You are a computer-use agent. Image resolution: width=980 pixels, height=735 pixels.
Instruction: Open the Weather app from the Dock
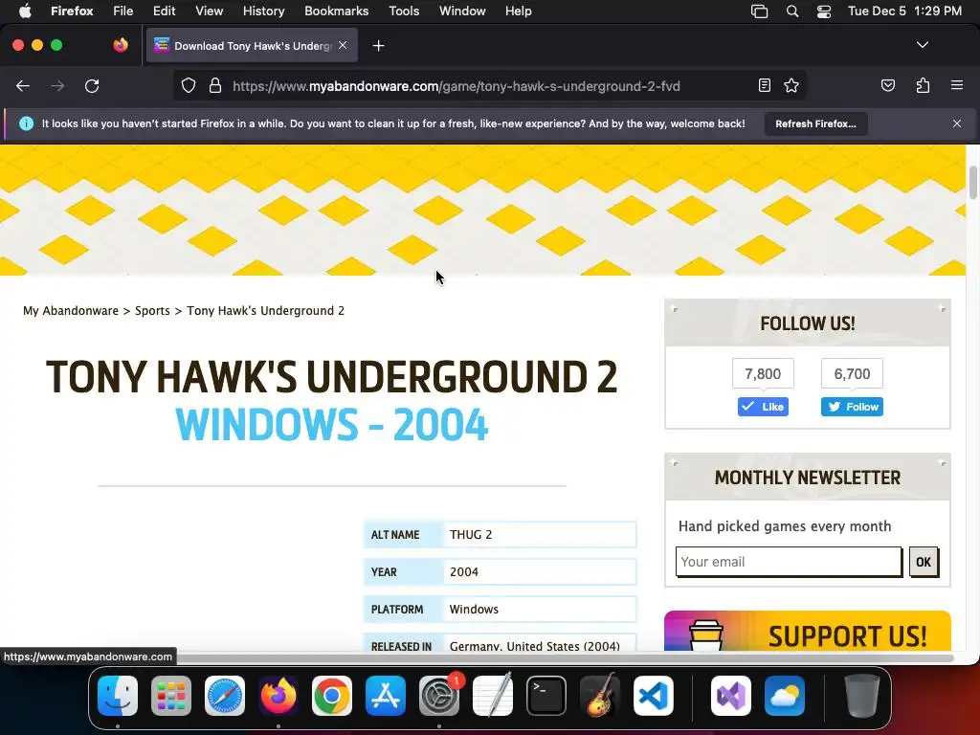[x=785, y=696]
